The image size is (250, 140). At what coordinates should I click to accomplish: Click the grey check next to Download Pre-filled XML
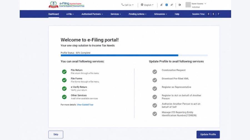(x=155, y=80)
